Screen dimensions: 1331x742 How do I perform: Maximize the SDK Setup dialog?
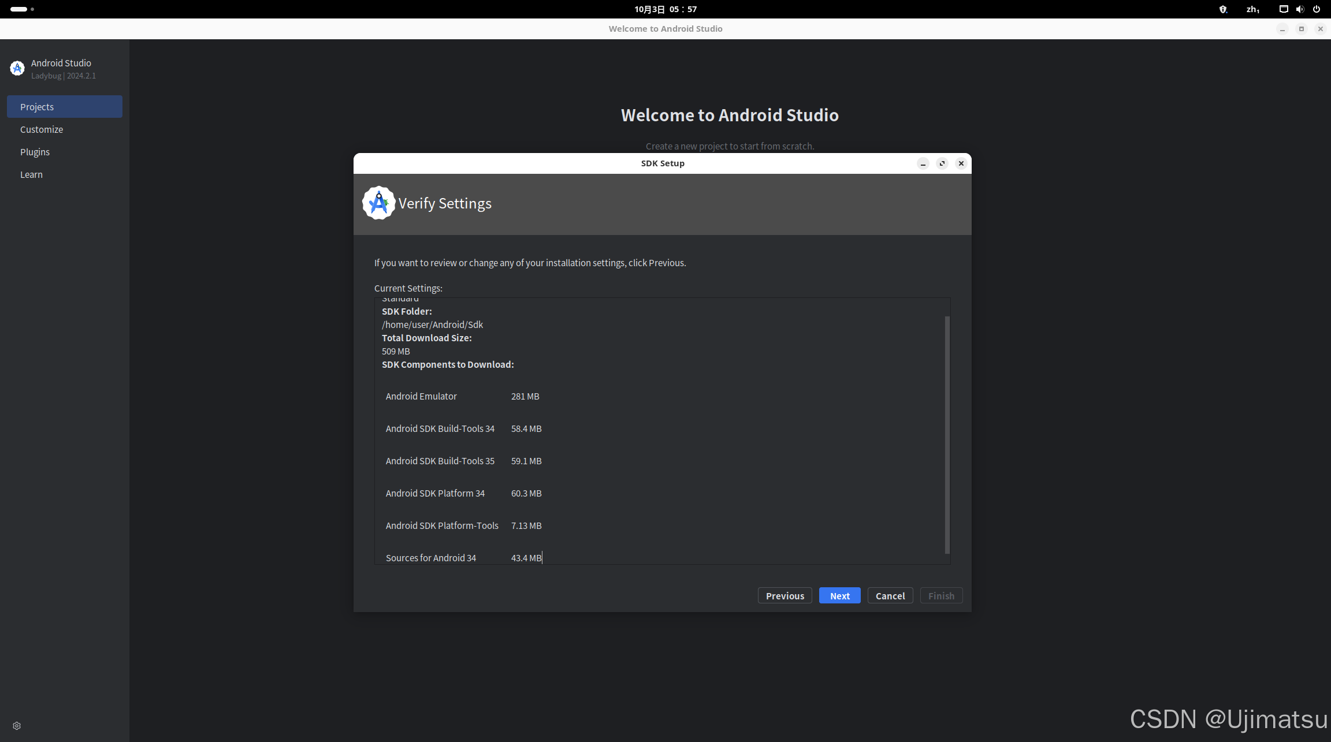click(942, 163)
